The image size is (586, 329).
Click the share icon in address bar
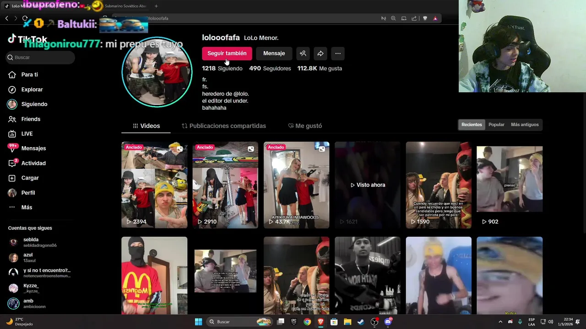click(414, 18)
